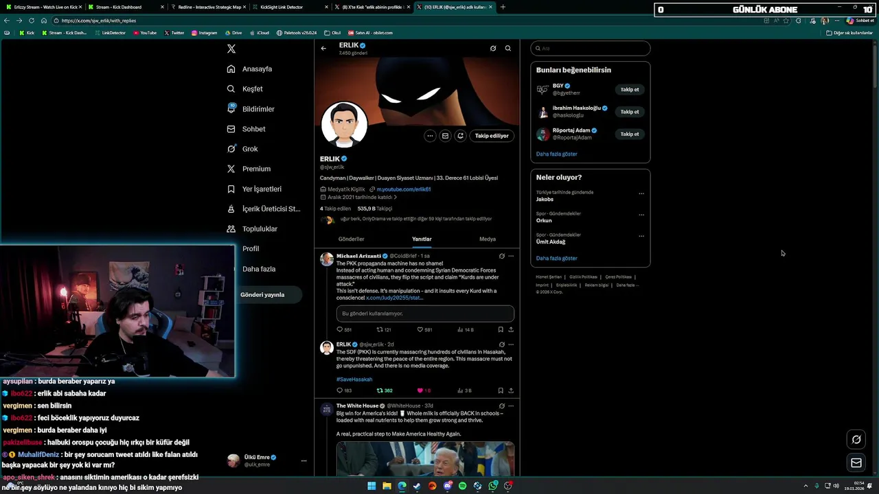This screenshot has height=494, width=879.
Task: Open options for Ümit Akdağ trend
Action: (641, 236)
